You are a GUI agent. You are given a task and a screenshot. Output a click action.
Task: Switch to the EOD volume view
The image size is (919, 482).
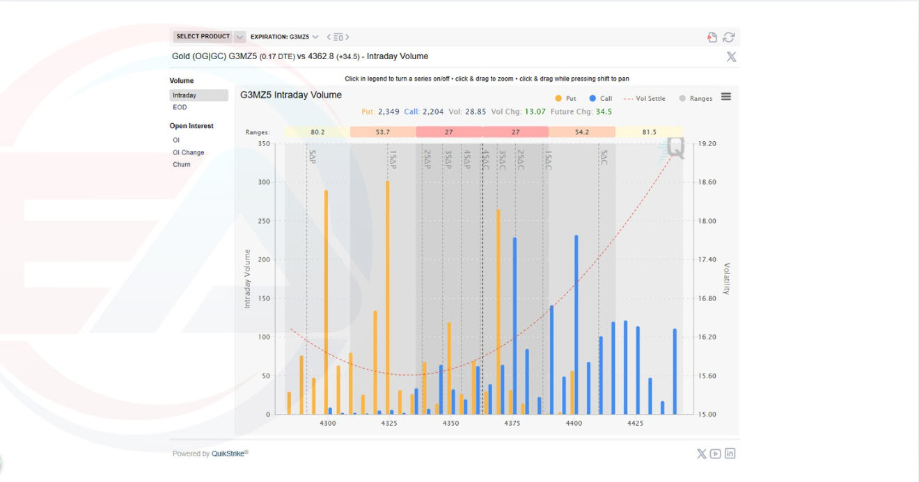click(x=180, y=106)
